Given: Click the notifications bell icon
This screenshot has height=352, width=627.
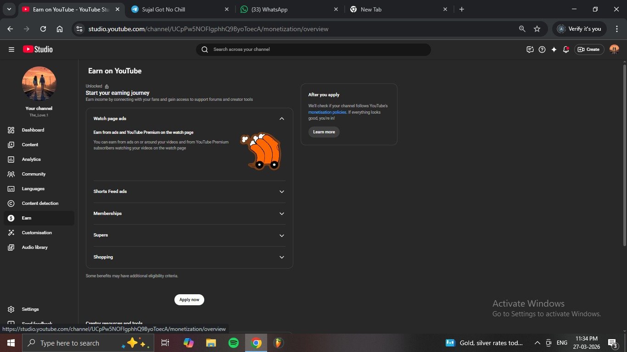Looking at the screenshot, I should tap(566, 49).
